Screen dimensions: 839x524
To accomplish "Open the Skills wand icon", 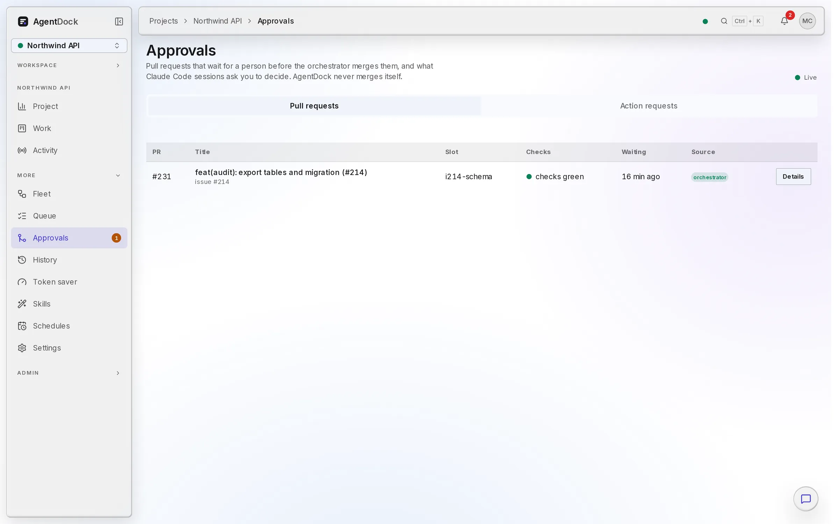I will (x=22, y=304).
